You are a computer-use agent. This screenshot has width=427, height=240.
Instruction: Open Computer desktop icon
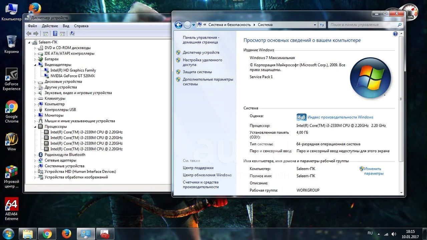click(x=11, y=12)
